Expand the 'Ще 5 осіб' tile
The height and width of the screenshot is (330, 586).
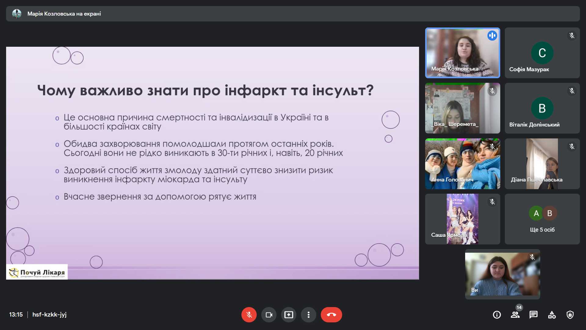[x=542, y=219]
